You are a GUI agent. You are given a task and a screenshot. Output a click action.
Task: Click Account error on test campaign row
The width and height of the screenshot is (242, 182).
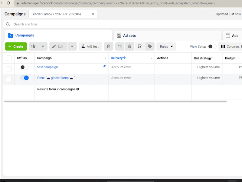point(121,67)
